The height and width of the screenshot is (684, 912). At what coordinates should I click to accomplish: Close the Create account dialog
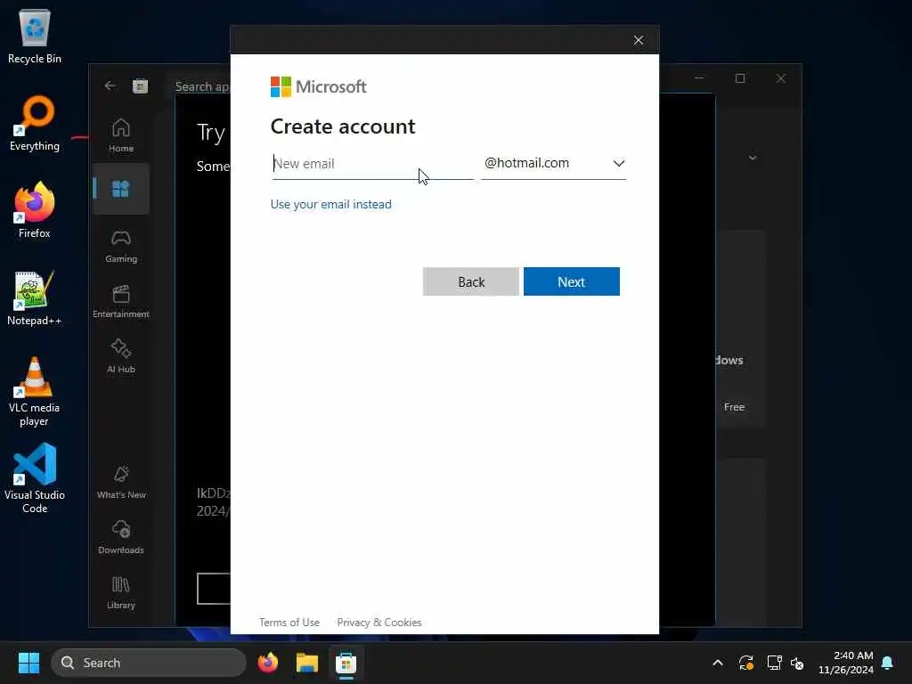pyautogui.click(x=638, y=39)
